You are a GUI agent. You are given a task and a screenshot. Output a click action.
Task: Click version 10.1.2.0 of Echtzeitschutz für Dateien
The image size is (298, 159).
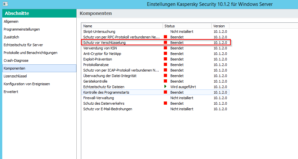coord(220,87)
